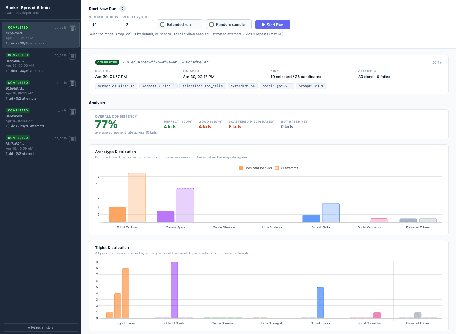Select the run ID ec5a2bed-ff2b-4f0e text
Viewport: 456px width, 334px height.
(x=171, y=62)
